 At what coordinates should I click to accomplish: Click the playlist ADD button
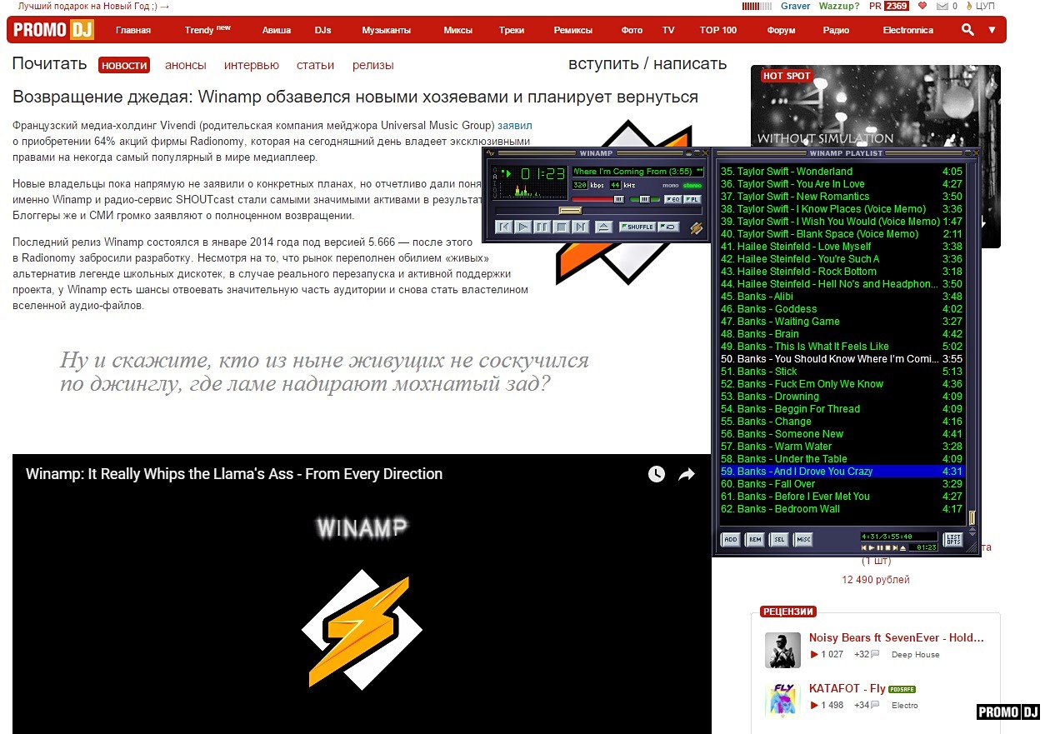[x=730, y=539]
